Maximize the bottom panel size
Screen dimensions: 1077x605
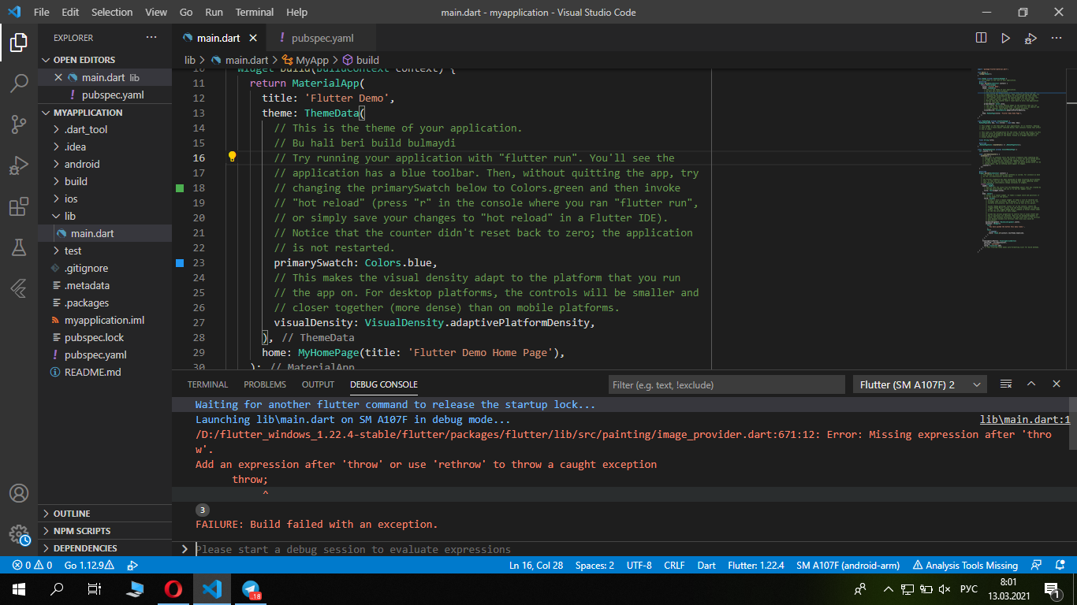coord(1031,384)
